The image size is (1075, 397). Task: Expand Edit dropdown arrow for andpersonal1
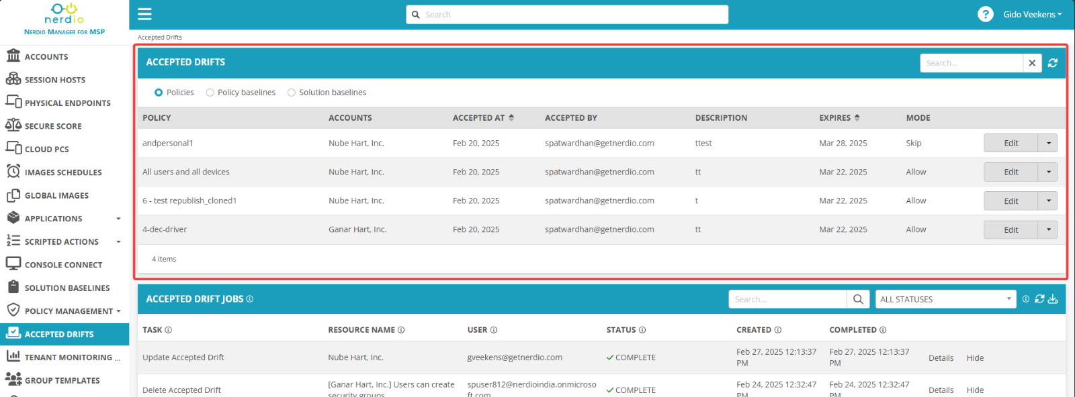tap(1048, 143)
